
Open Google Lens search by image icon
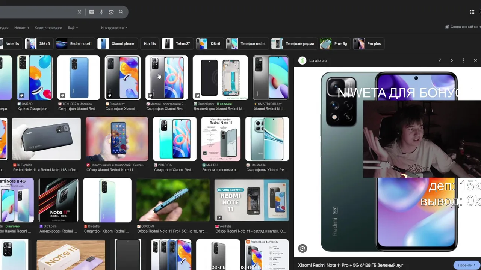click(x=111, y=12)
